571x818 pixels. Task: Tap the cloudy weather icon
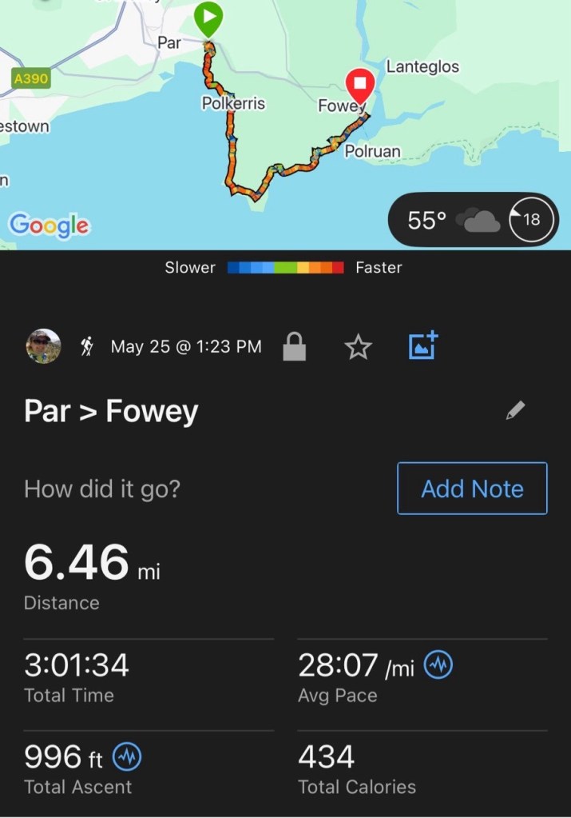[x=482, y=220]
